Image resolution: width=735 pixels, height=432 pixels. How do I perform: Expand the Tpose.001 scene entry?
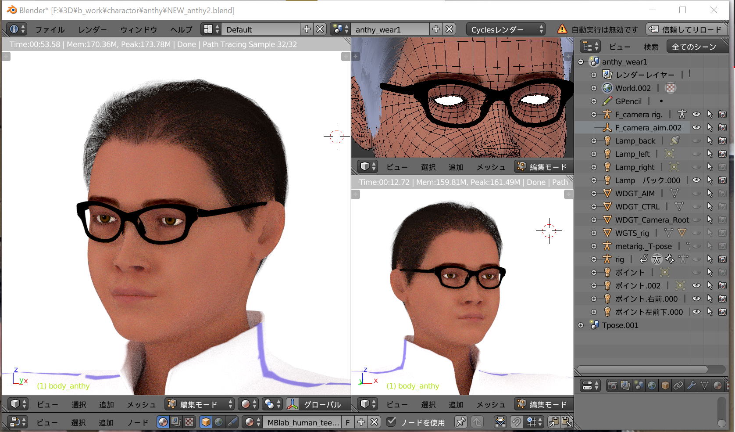click(x=581, y=325)
